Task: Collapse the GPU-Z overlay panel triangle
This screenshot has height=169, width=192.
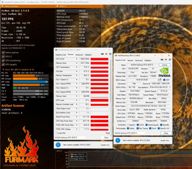Action: coord(57,6)
